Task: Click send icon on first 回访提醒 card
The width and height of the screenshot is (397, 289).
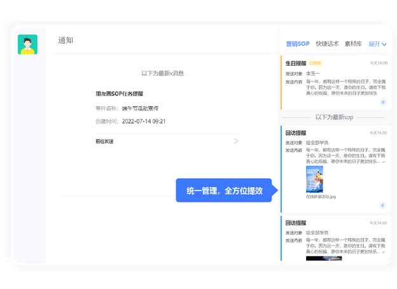Action: pyautogui.click(x=382, y=206)
